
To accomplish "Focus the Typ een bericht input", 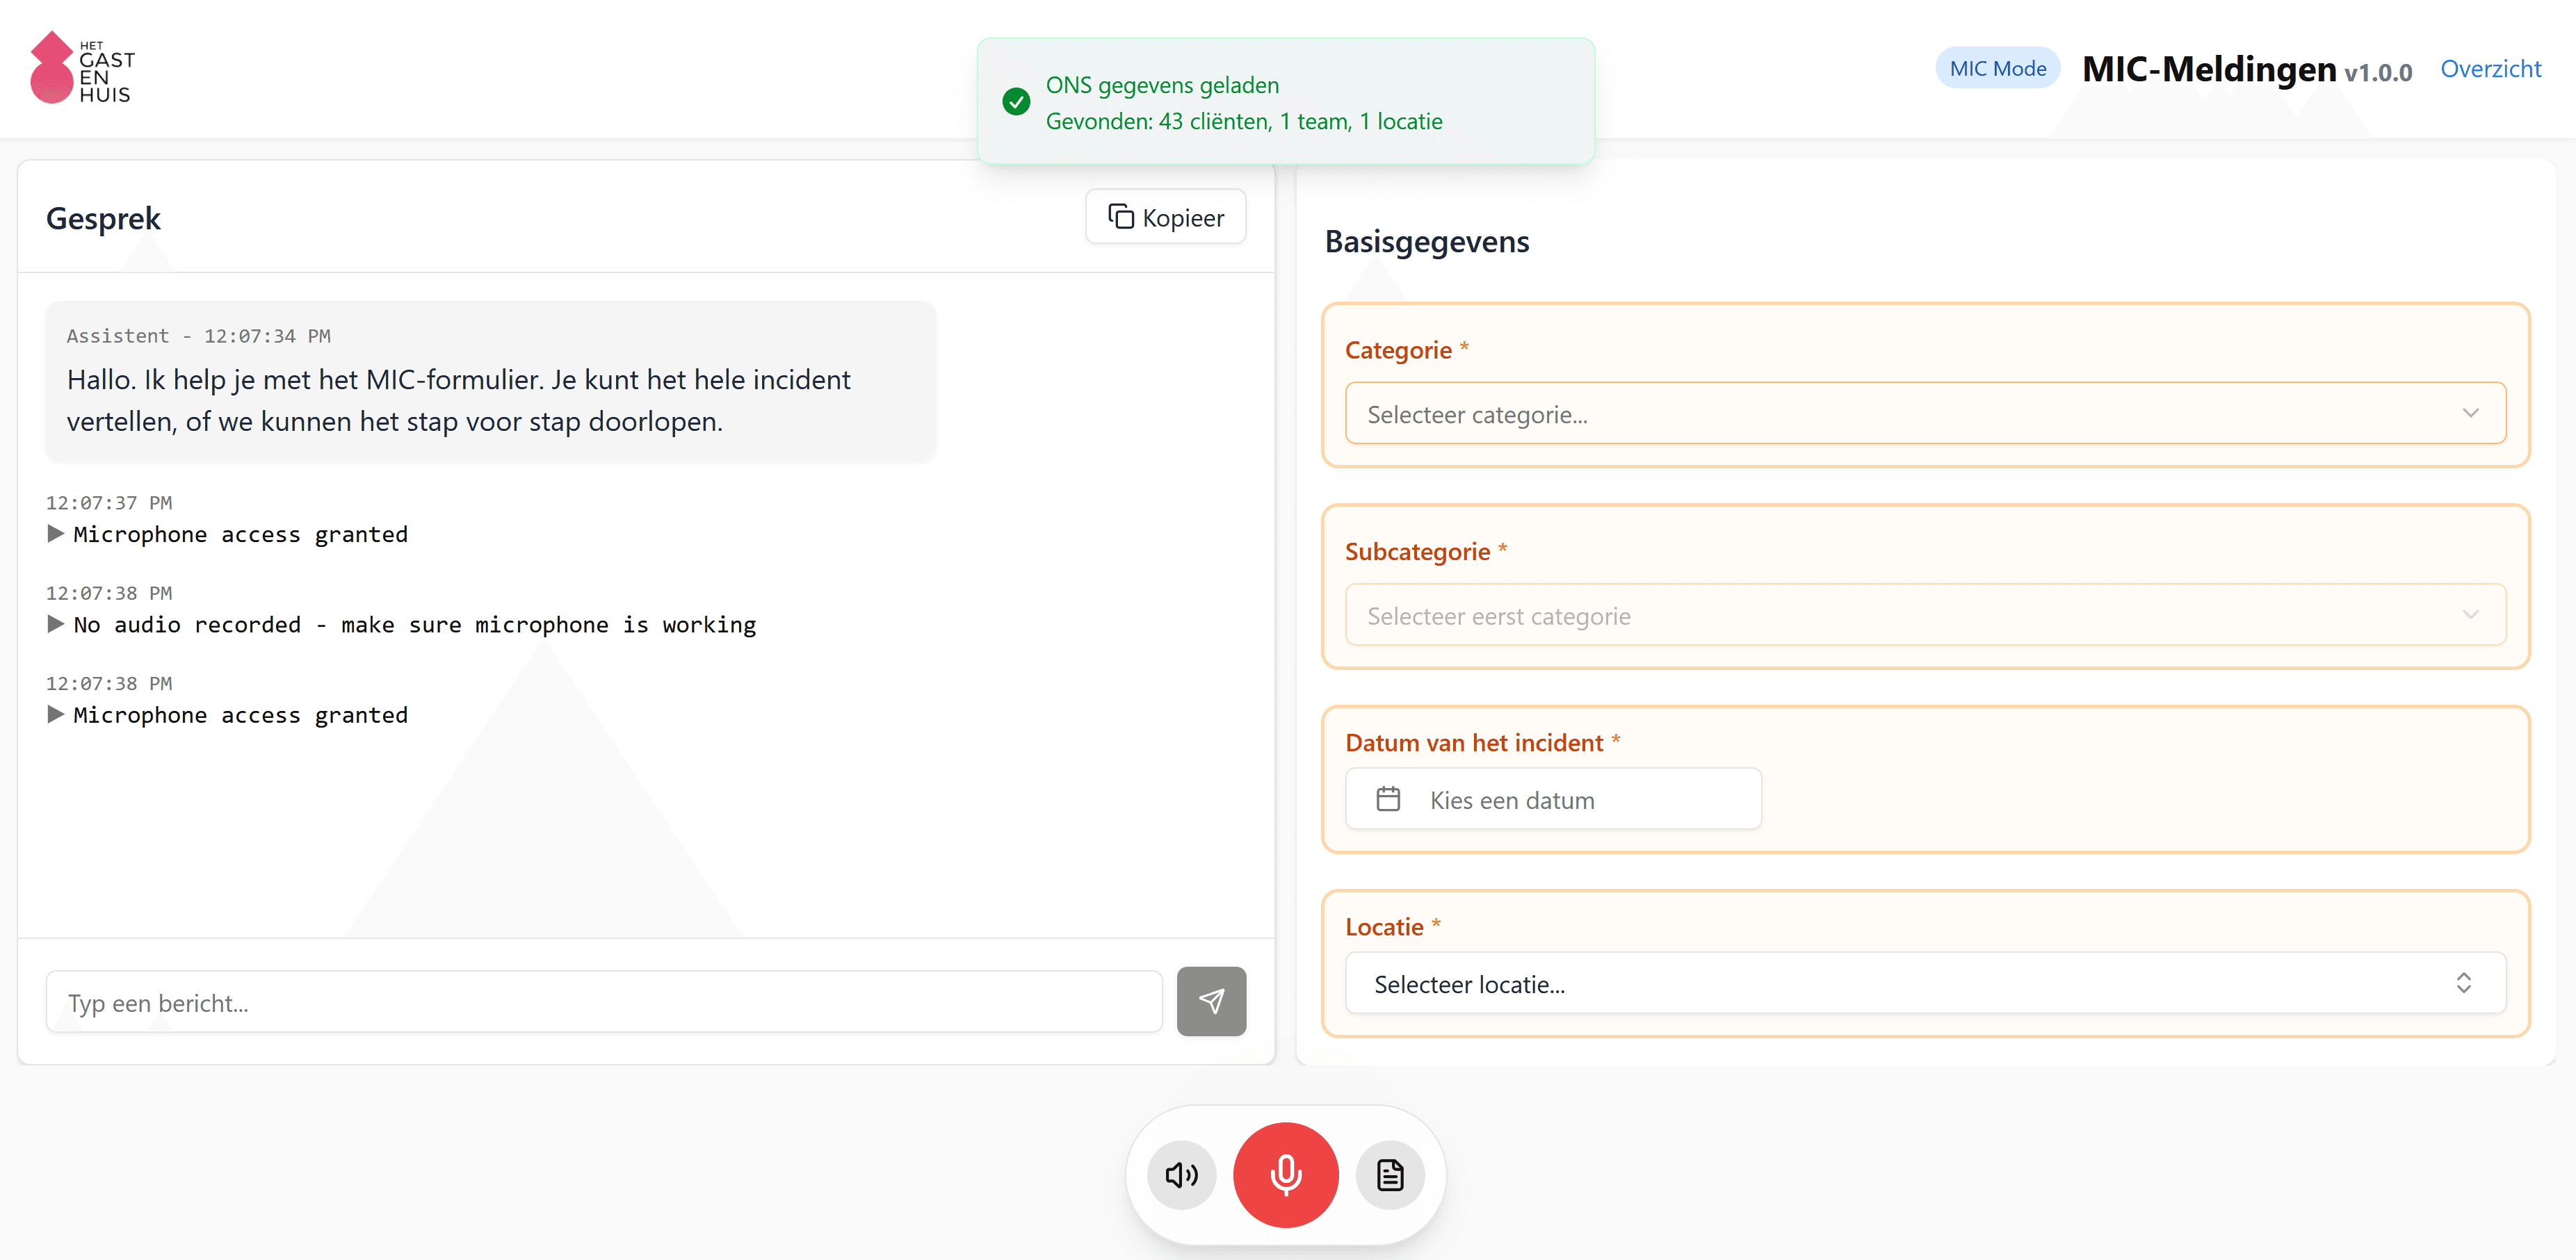I will click(603, 1002).
